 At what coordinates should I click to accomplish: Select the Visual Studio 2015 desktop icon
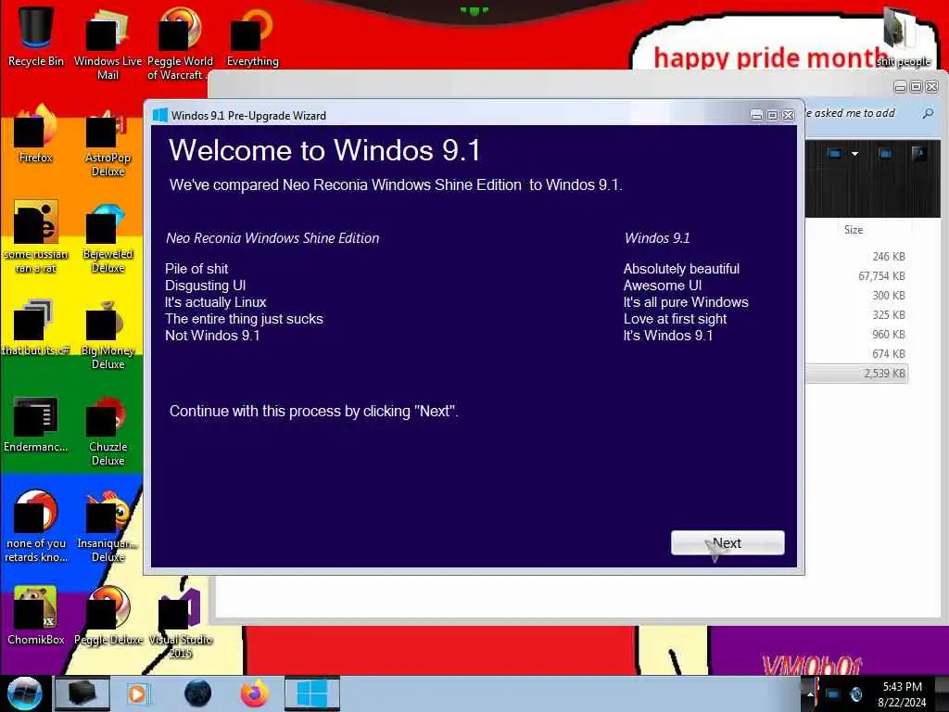(180, 624)
